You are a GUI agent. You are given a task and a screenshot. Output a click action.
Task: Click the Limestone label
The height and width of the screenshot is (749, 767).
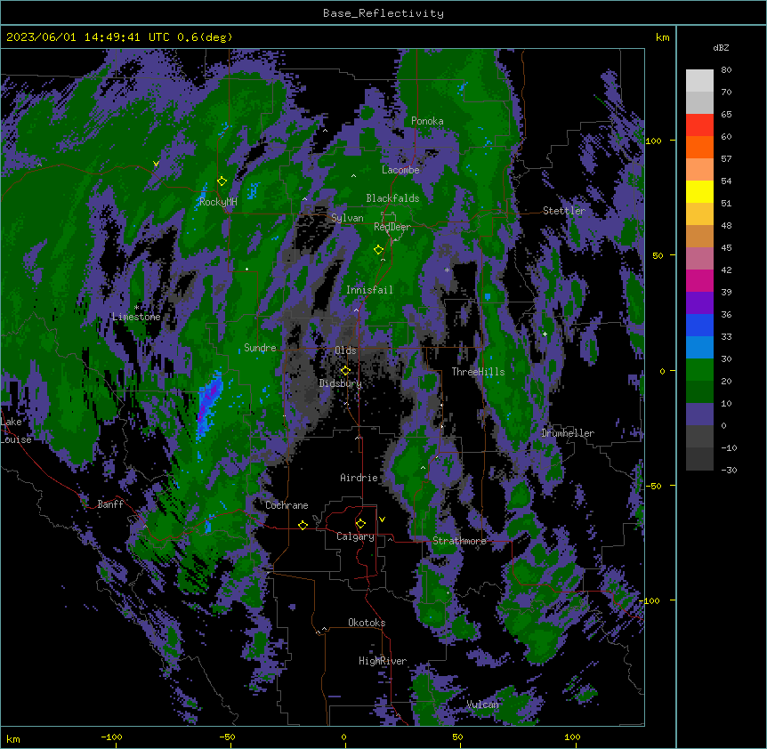136,317
